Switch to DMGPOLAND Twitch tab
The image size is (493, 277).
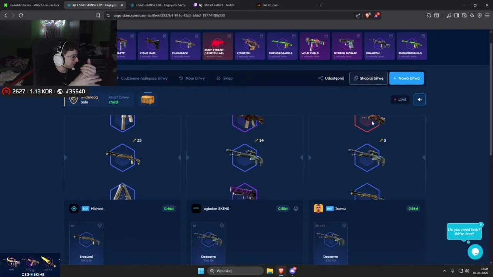[x=220, y=5]
